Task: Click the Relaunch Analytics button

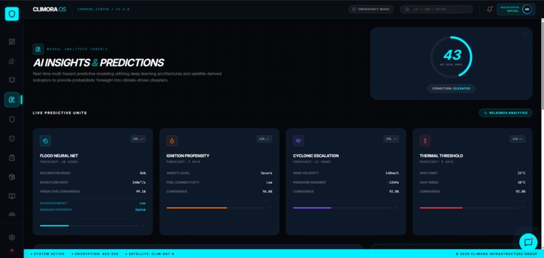Action: [x=506, y=113]
